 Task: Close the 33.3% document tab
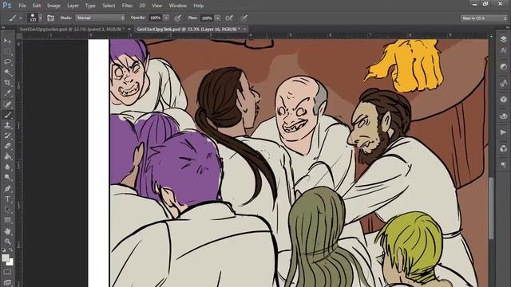tap(245, 29)
